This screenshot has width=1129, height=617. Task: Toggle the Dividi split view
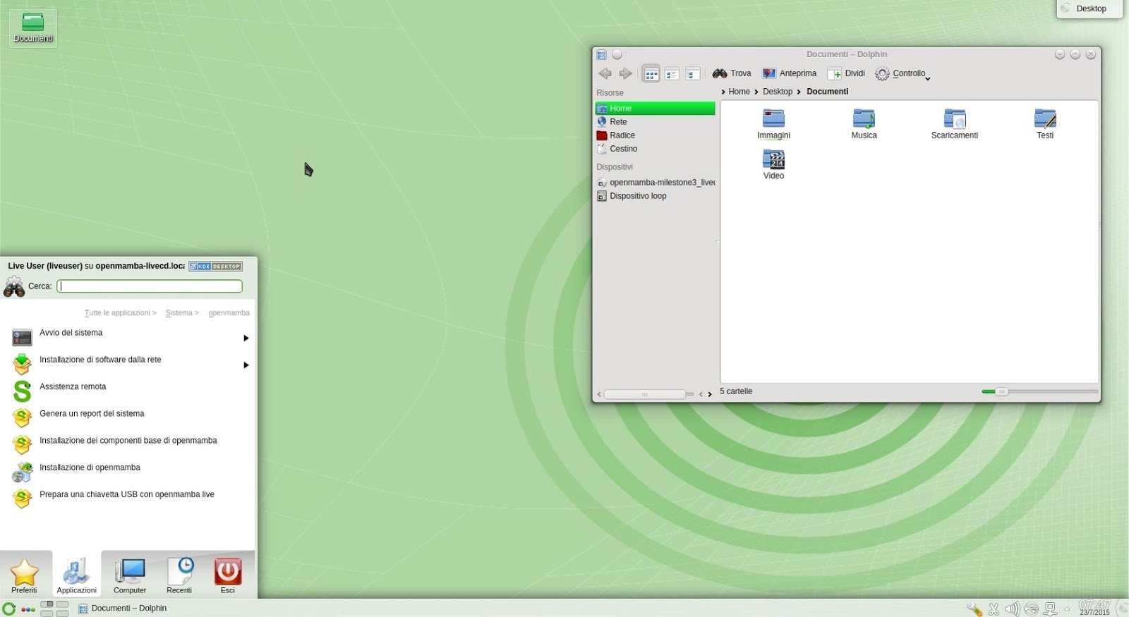pos(846,73)
